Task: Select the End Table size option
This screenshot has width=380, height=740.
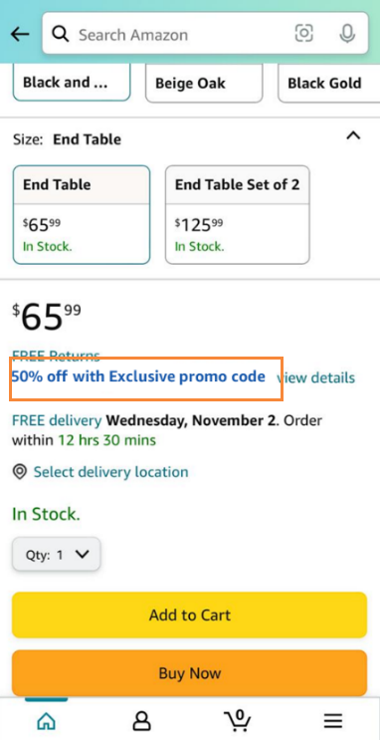Action: click(82, 214)
